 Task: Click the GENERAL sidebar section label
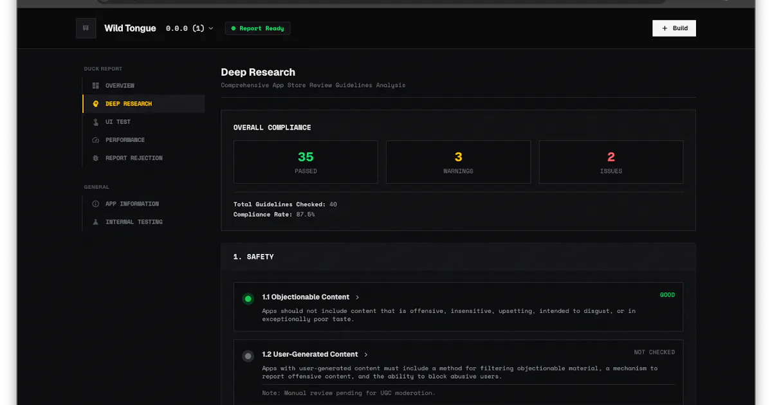(96, 187)
